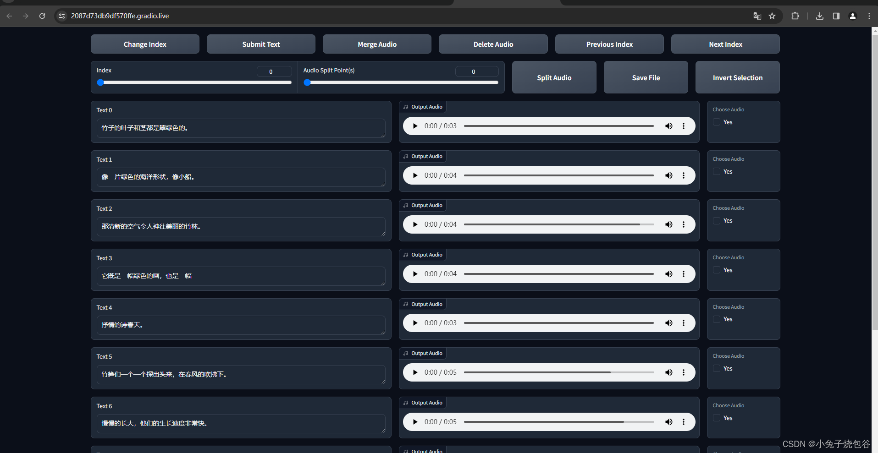Screen dimensions: 878x453
Task: Open the browser profile icon
Action: pyautogui.click(x=853, y=16)
